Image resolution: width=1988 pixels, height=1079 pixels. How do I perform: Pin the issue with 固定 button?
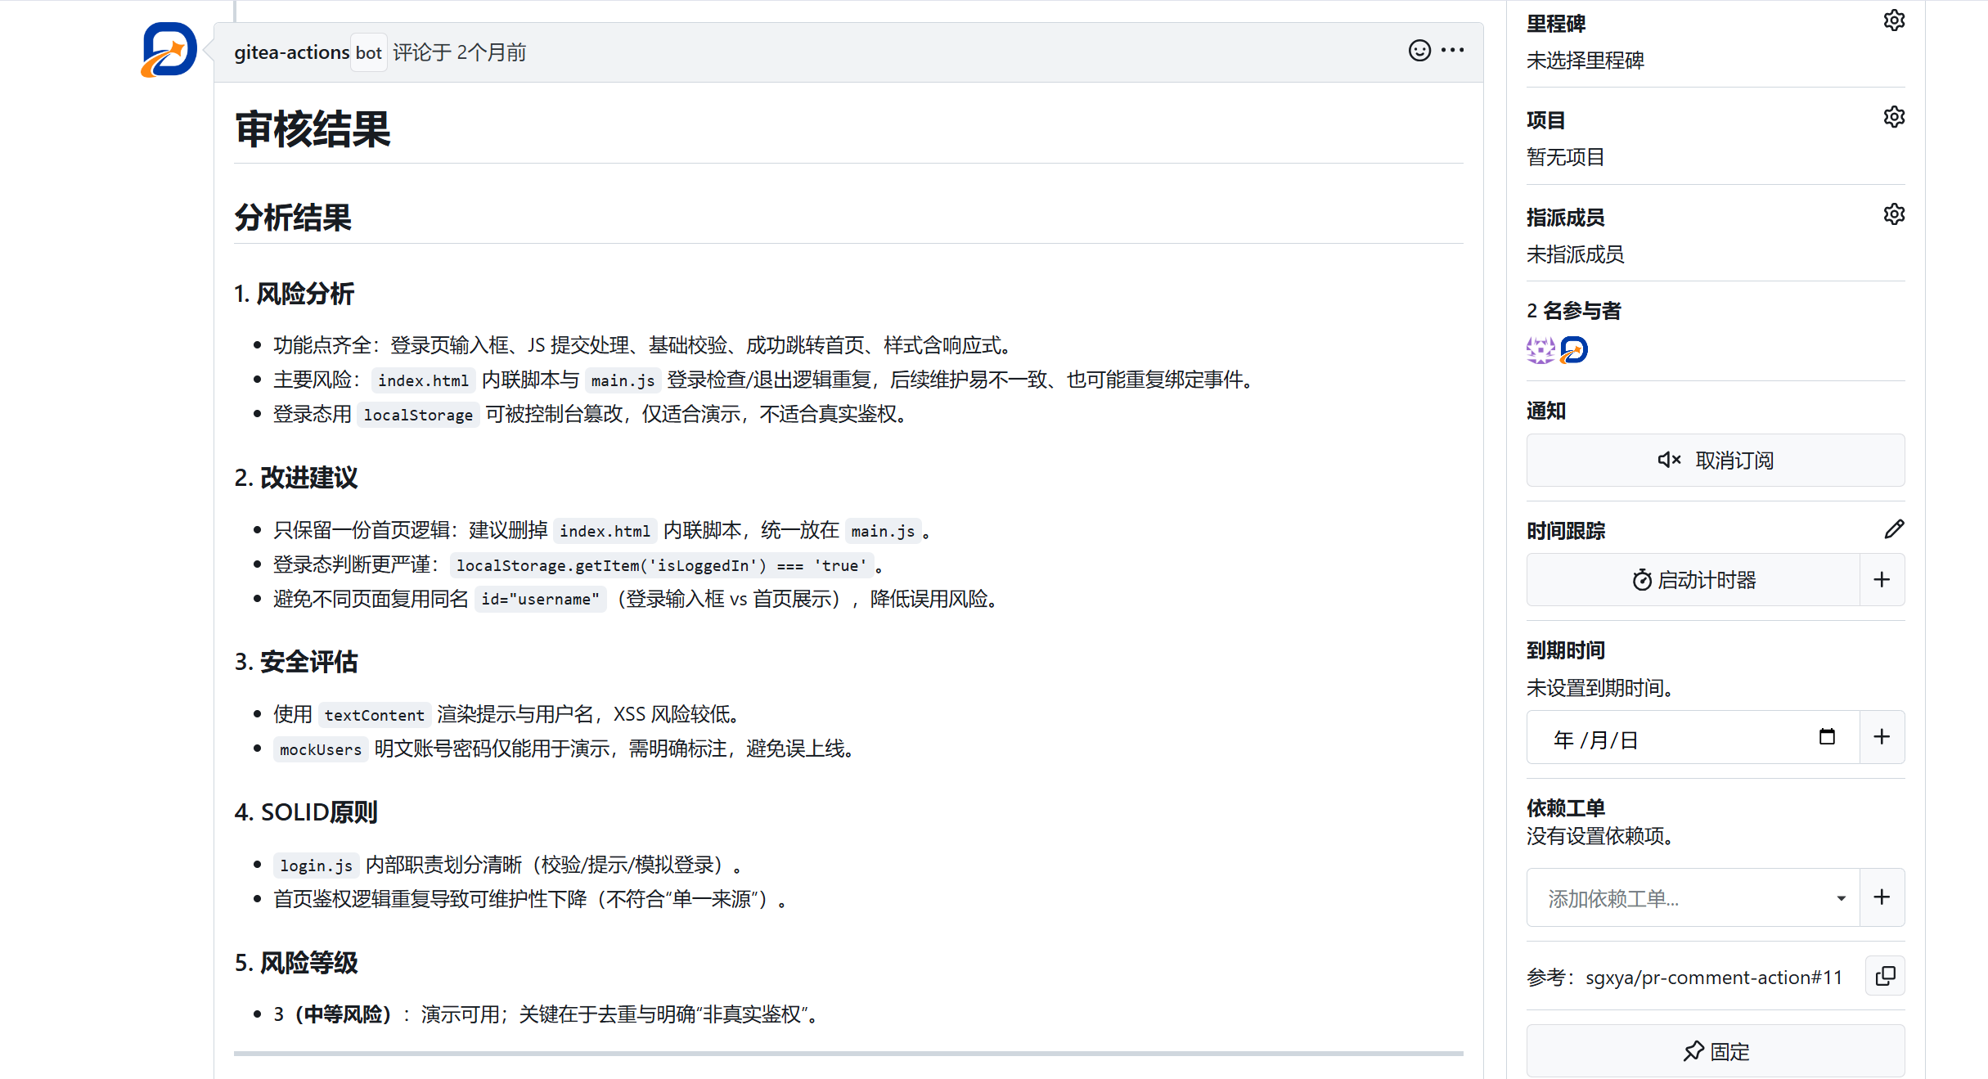[1715, 1051]
